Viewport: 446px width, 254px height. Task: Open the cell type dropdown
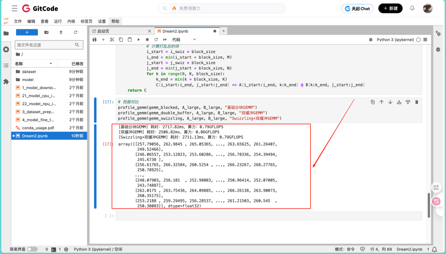(184, 40)
